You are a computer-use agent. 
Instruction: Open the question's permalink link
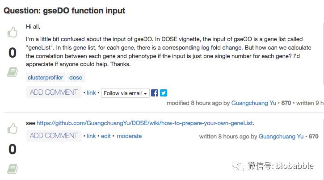91,93
